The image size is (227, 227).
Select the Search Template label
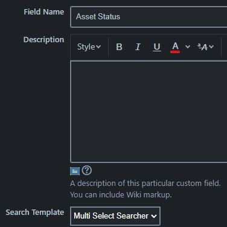tap(35, 213)
